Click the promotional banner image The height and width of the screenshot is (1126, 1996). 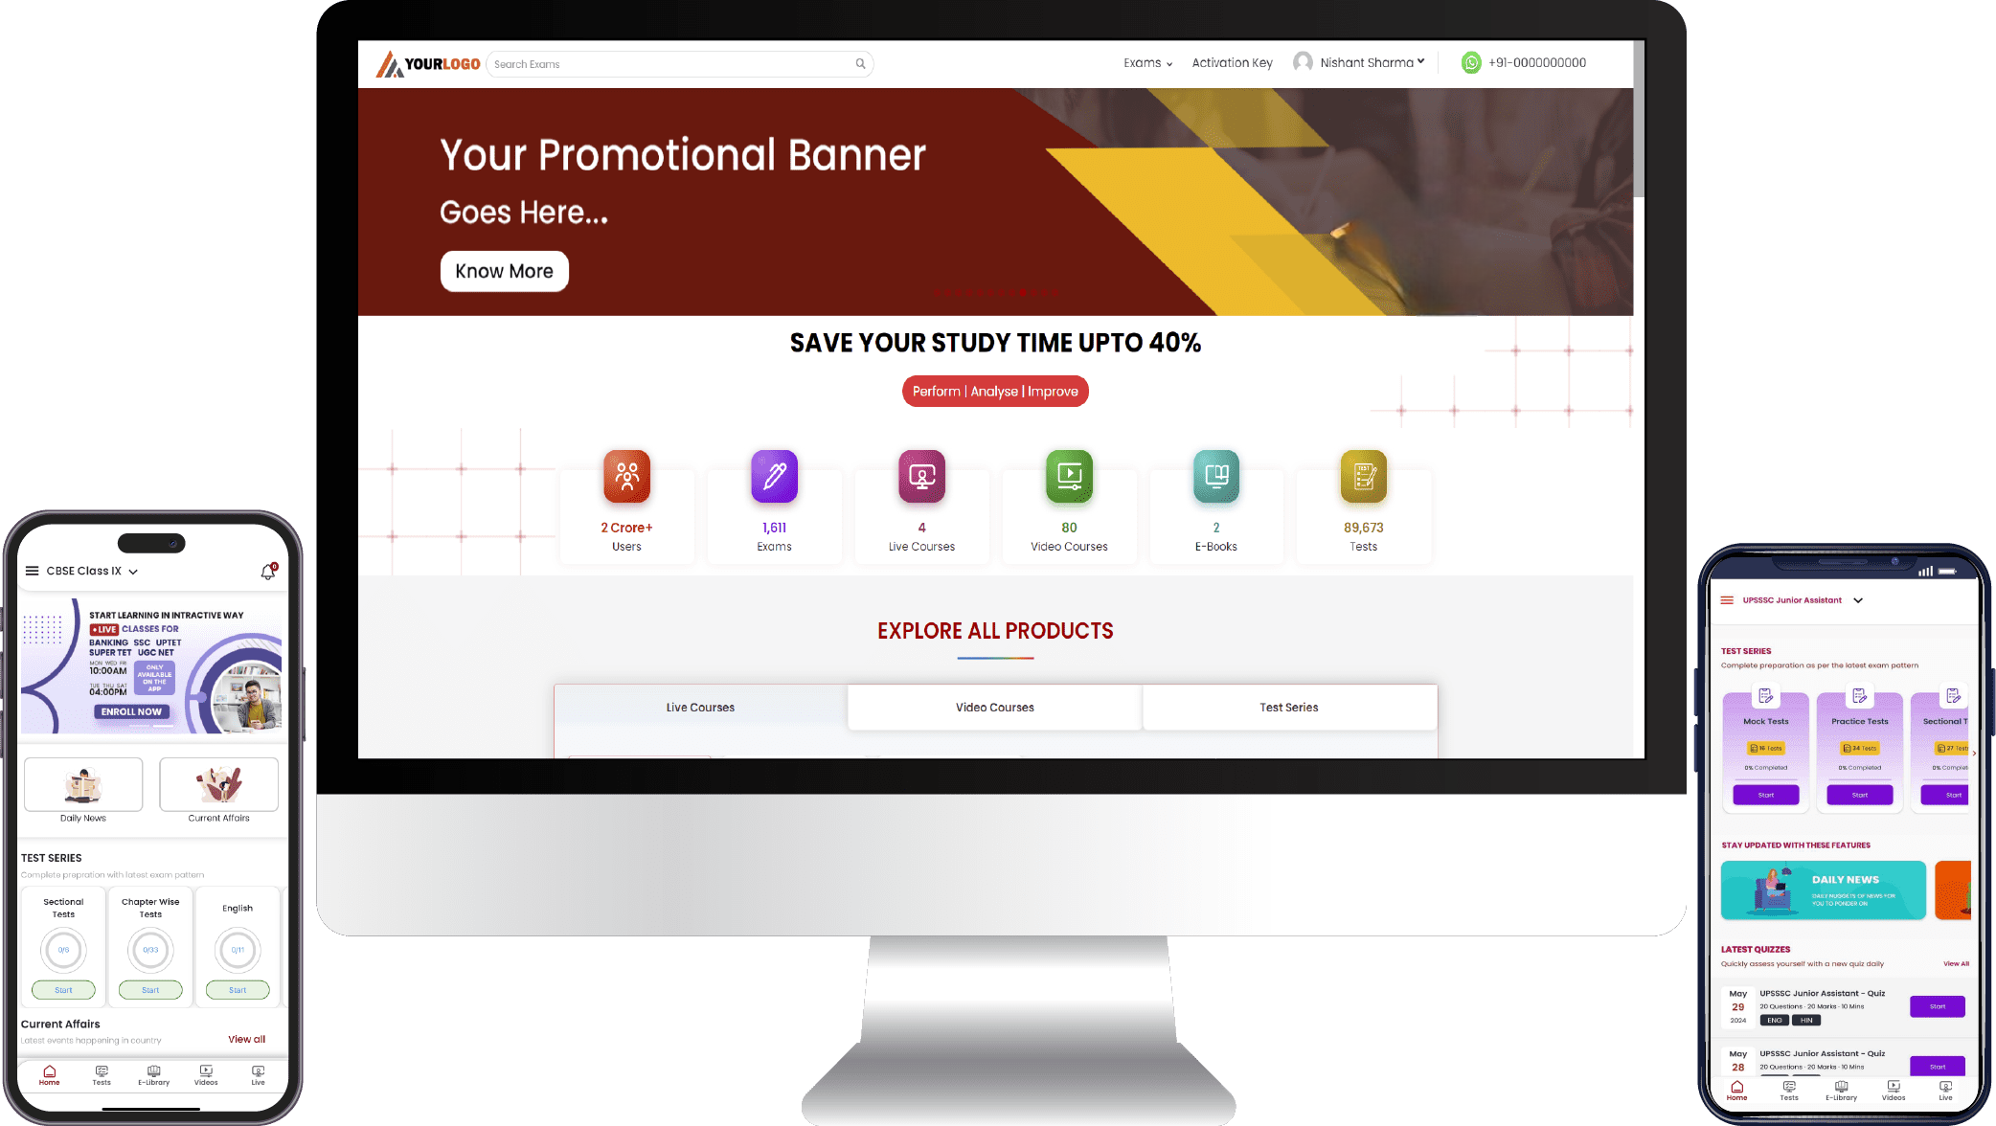[995, 201]
